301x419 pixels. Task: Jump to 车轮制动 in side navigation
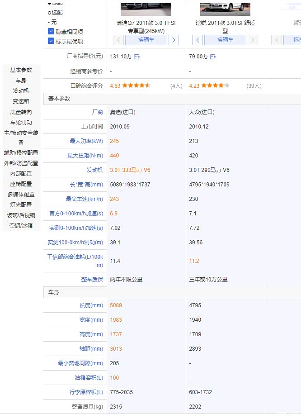pos(21,122)
